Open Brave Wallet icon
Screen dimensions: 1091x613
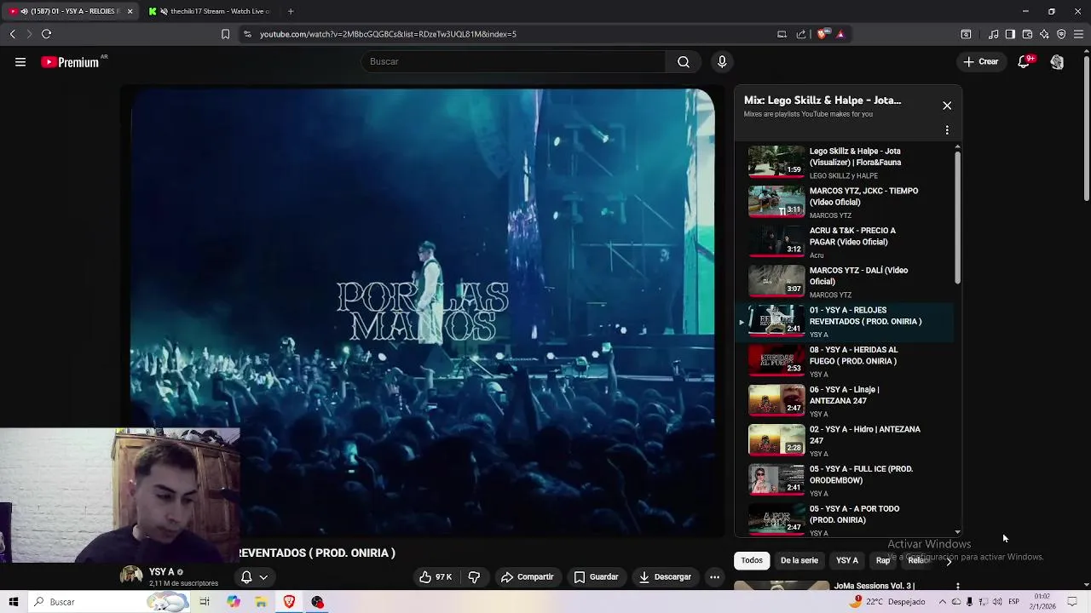click(1027, 34)
